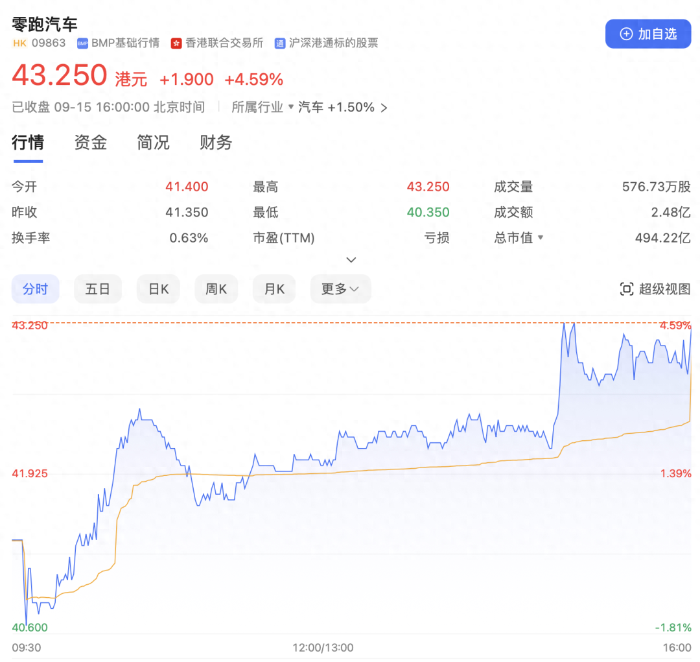700x662 pixels.
Task: Expand more quote details with the chevron
Action: click(351, 259)
